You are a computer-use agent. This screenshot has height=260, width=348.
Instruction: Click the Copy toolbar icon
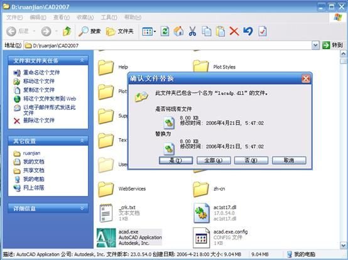point(207,31)
